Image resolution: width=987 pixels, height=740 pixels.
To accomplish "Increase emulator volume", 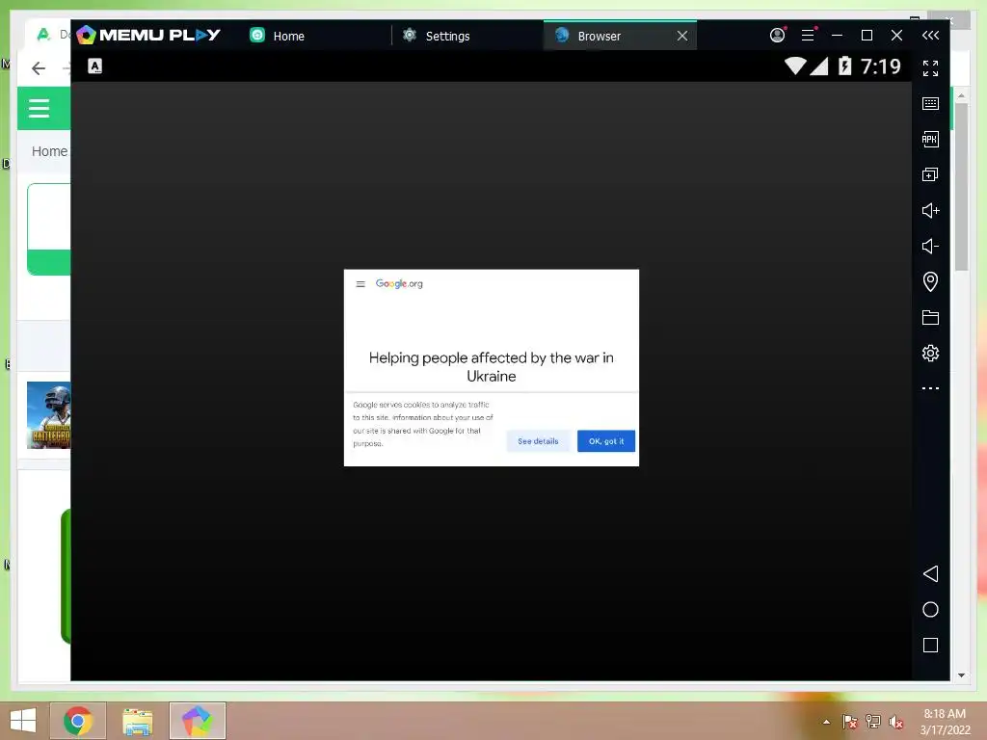I will point(930,210).
